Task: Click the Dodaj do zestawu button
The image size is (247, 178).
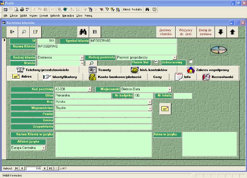Action: coord(205,32)
